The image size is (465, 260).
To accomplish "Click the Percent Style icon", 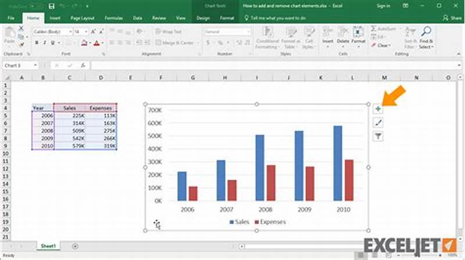I will (x=220, y=43).
